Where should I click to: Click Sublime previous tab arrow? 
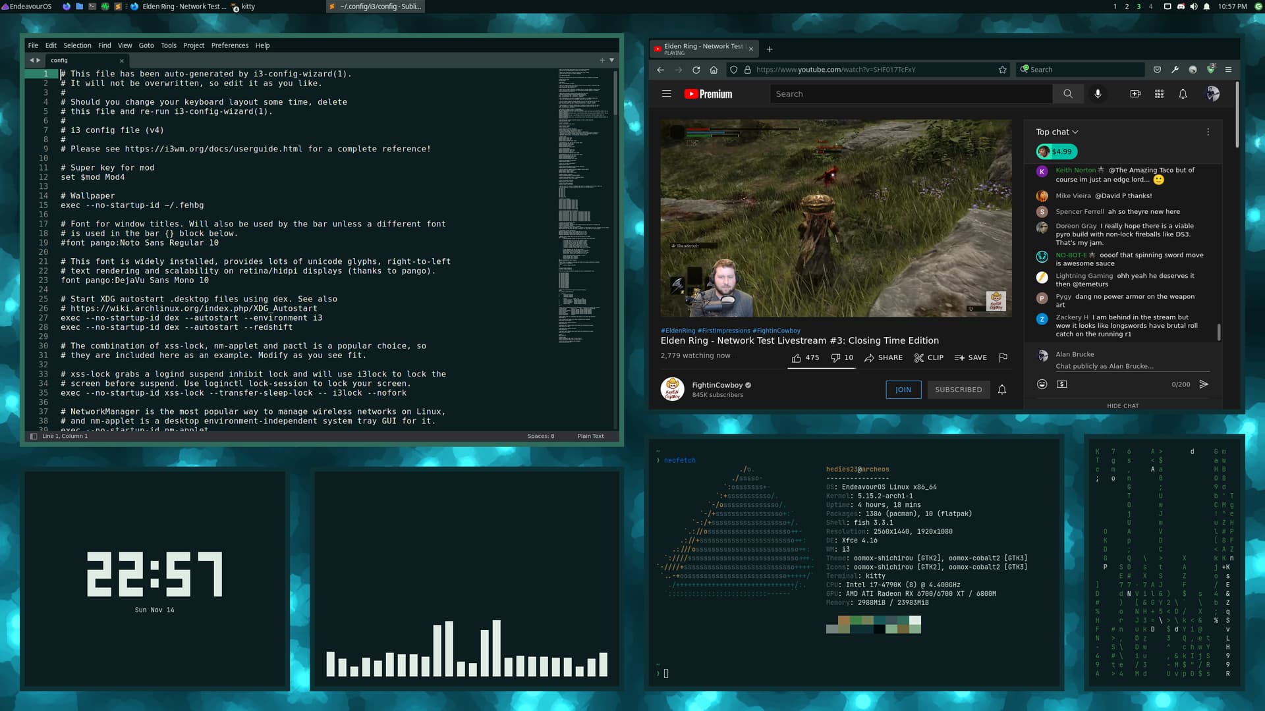pyautogui.click(x=31, y=60)
